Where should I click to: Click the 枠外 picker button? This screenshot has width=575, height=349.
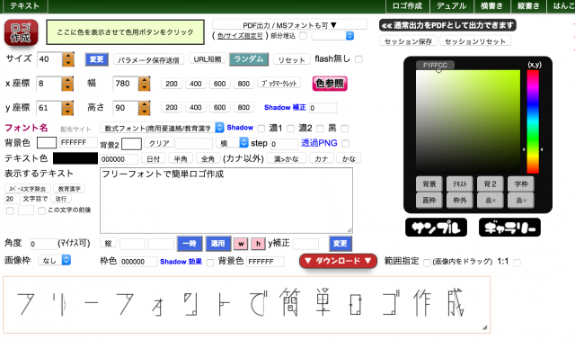pyautogui.click(x=459, y=201)
